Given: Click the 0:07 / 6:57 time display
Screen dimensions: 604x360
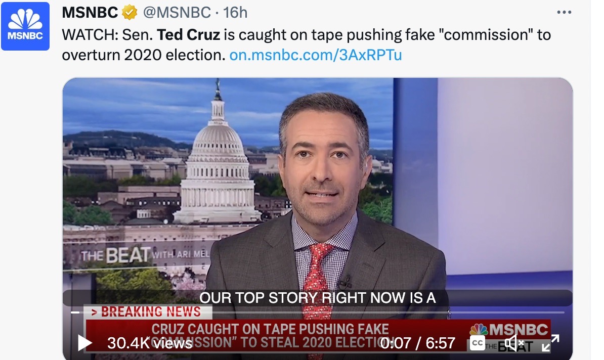Looking at the screenshot, I should [x=417, y=343].
